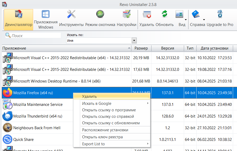Click date cell 19.08.2022 17:37:16

point(215,70)
